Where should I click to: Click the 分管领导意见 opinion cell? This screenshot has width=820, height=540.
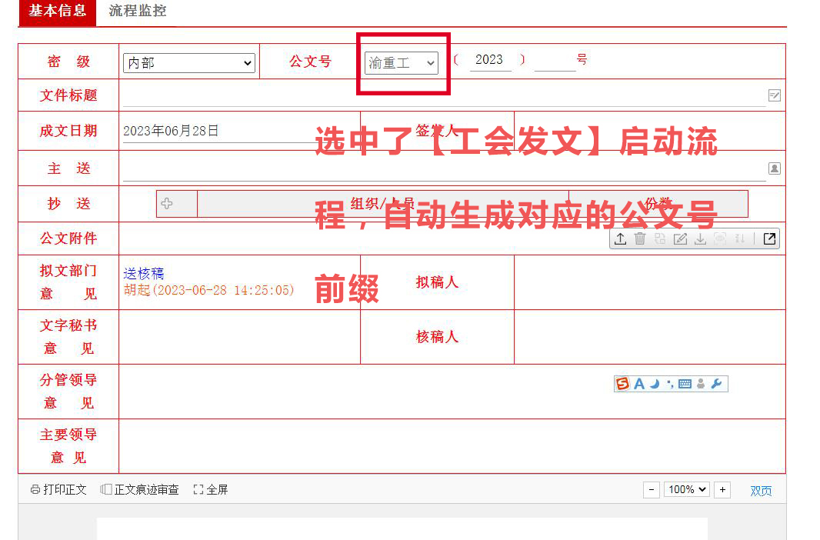click(452, 392)
